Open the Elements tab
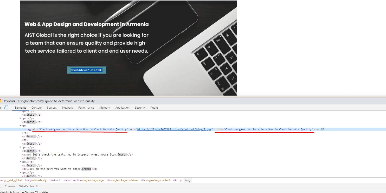 tap(21, 108)
